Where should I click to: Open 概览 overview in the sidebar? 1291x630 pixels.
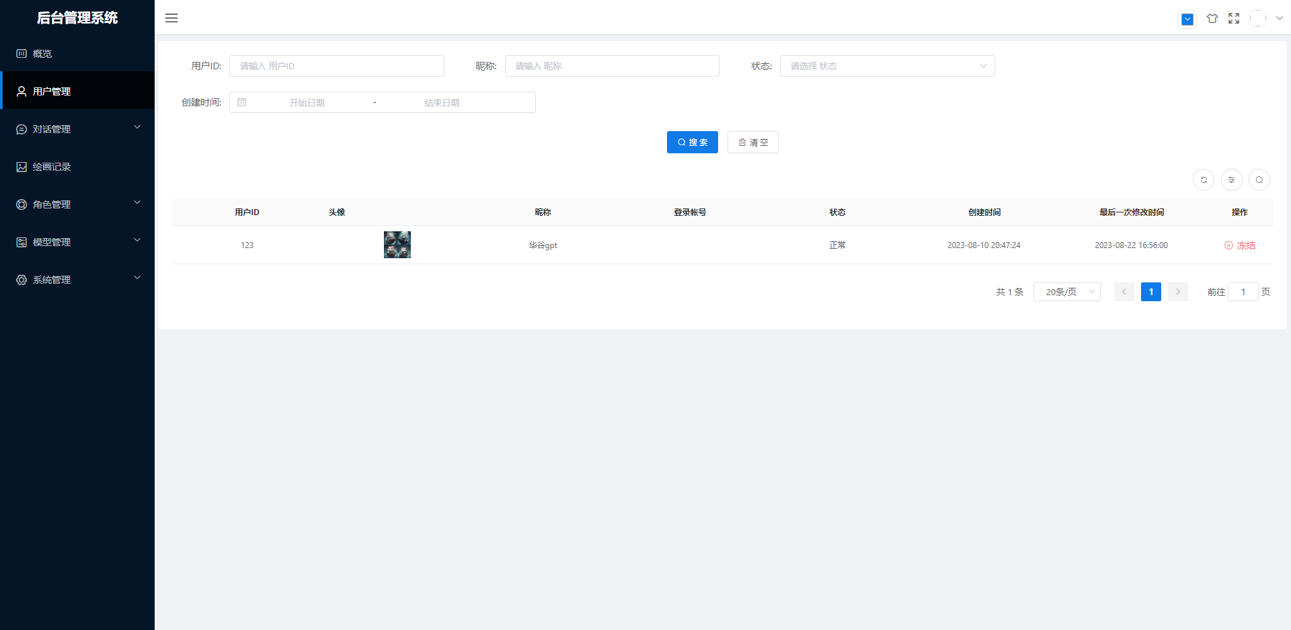coord(42,54)
